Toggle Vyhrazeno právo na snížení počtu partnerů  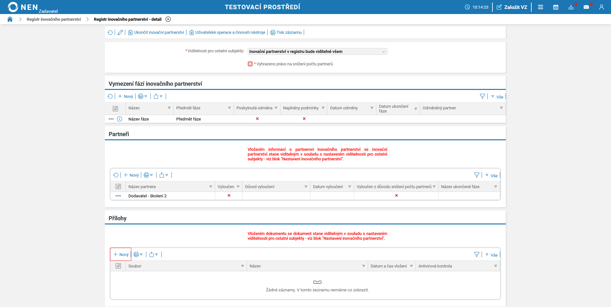[x=250, y=64]
